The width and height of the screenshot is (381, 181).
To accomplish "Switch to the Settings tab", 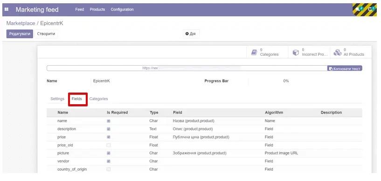I will pyautogui.click(x=57, y=99).
